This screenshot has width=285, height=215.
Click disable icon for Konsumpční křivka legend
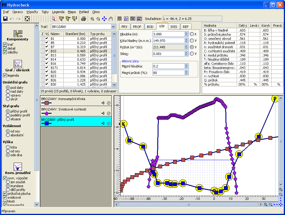[109, 103]
